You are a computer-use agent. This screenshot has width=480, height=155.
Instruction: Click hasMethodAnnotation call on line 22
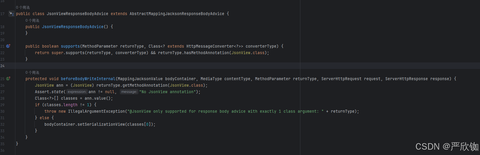click(207, 53)
